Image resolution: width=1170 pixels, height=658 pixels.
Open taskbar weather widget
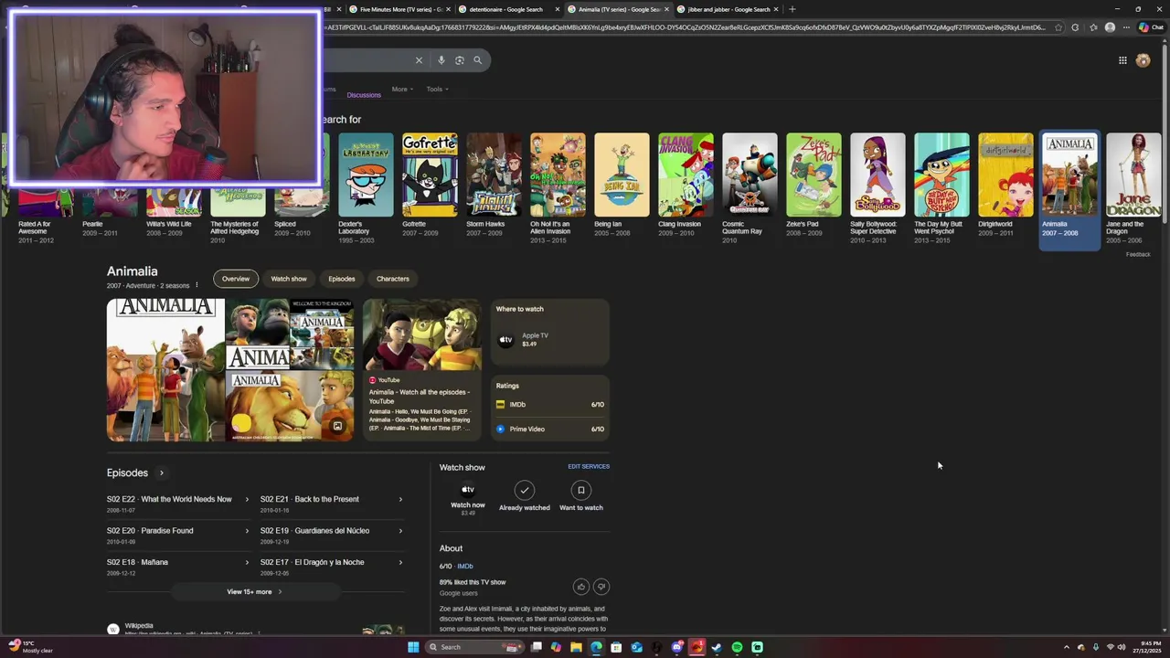(x=31, y=647)
